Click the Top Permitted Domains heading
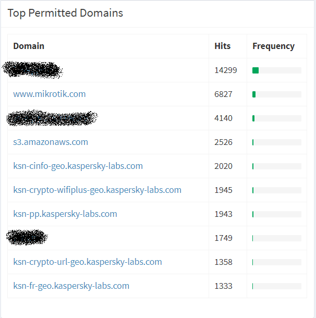Screen dimensions: 316x318 coord(65,13)
